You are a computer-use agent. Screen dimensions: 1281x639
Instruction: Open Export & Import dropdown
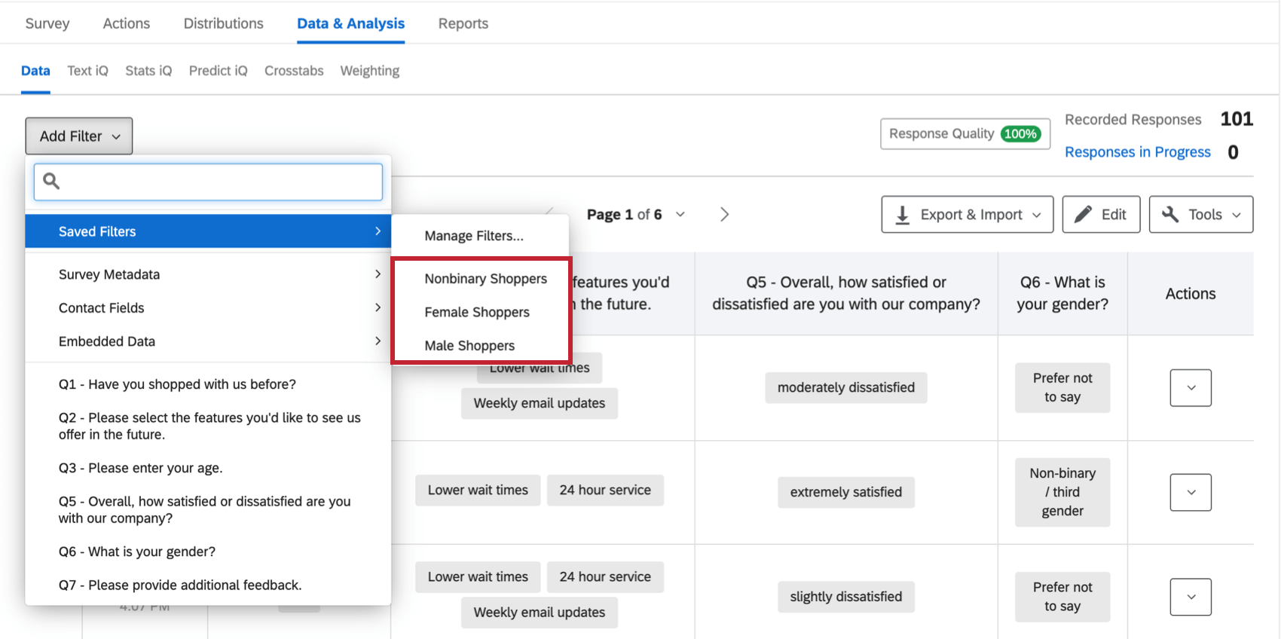pyautogui.click(x=968, y=215)
